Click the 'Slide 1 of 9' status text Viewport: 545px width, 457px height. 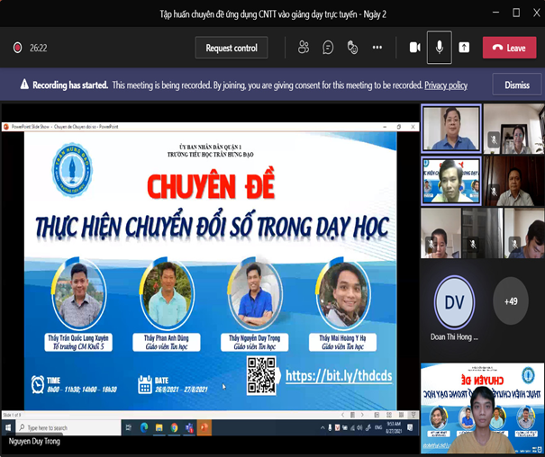coord(13,415)
